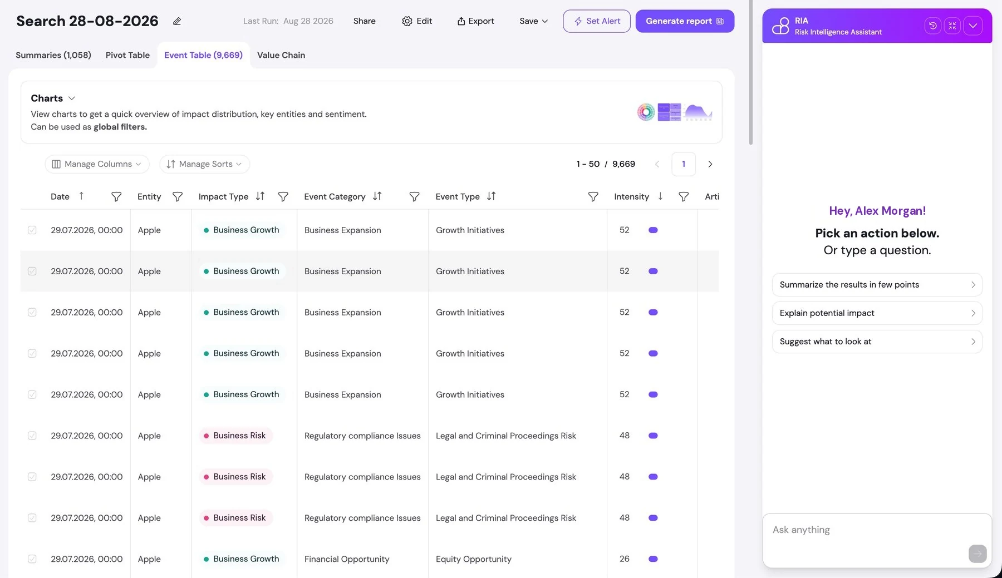Click the Set Alert button
The width and height of the screenshot is (1002, 578).
597,21
